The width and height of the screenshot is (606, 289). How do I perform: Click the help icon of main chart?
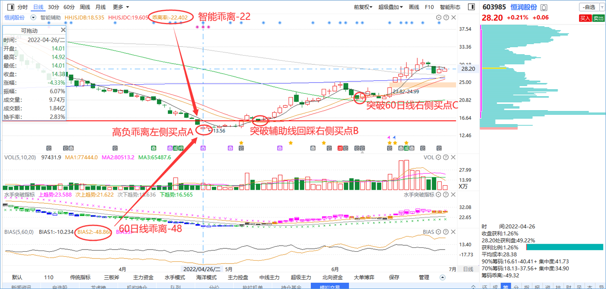click(446, 17)
